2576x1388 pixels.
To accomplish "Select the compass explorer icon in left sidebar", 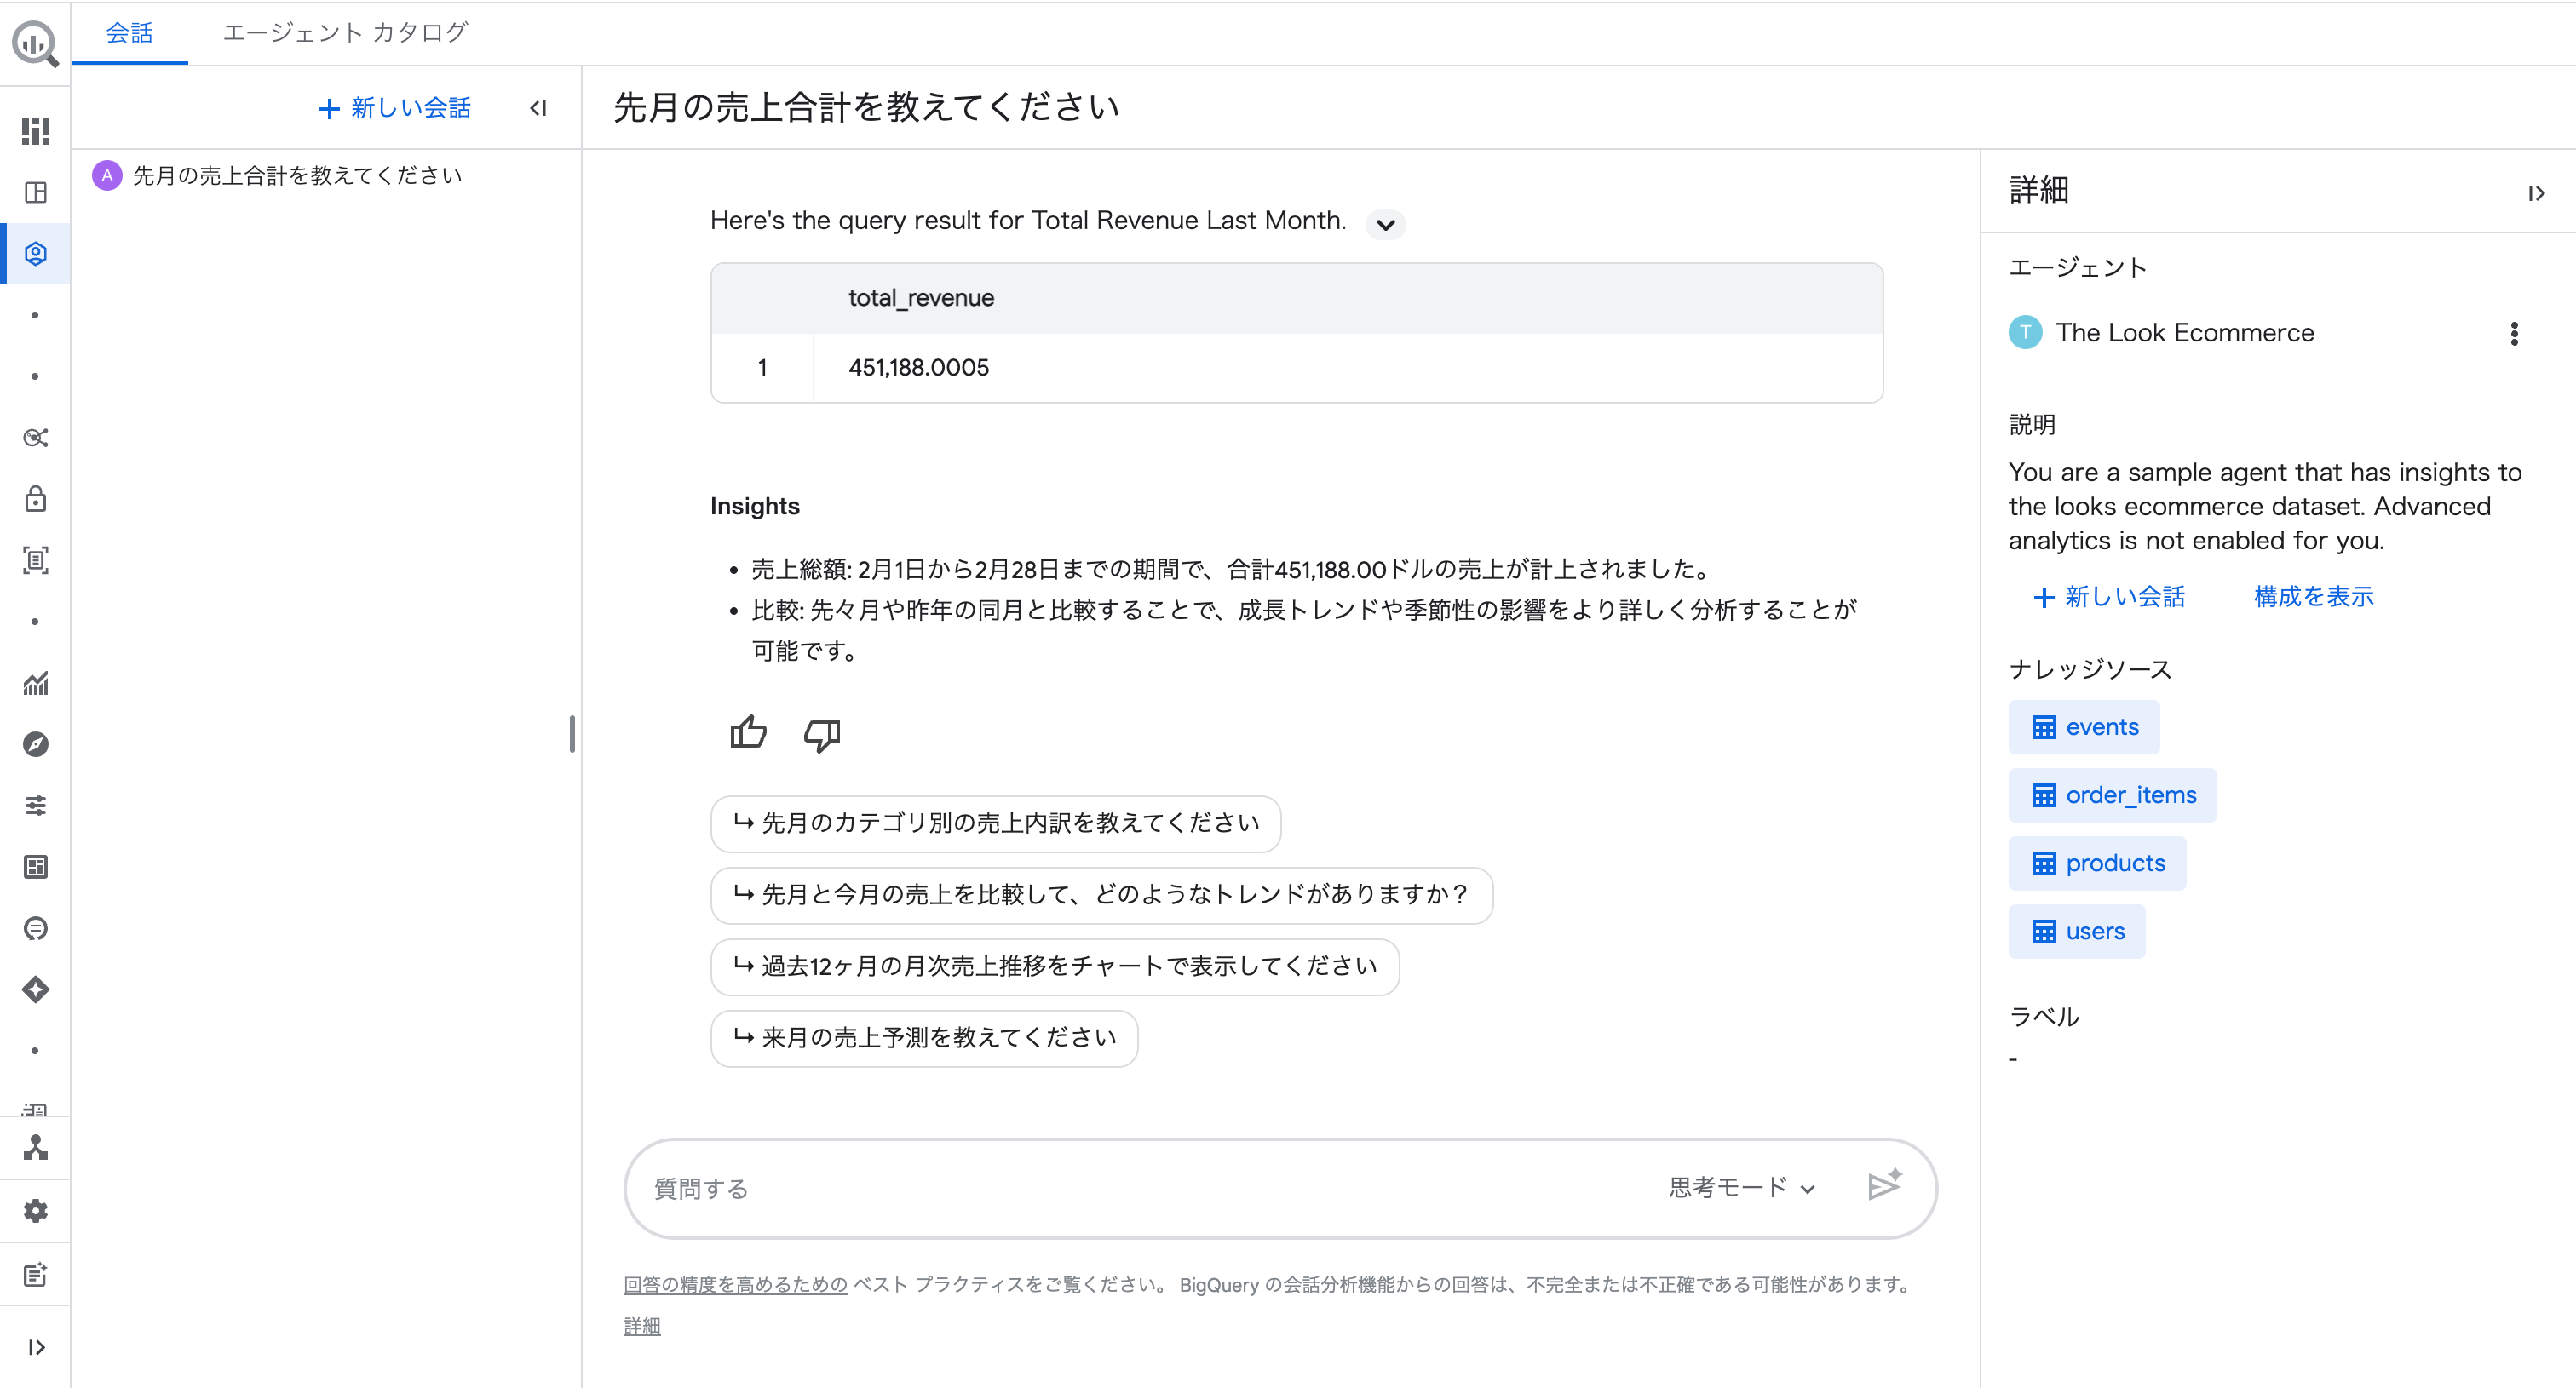I will pyautogui.click(x=36, y=743).
